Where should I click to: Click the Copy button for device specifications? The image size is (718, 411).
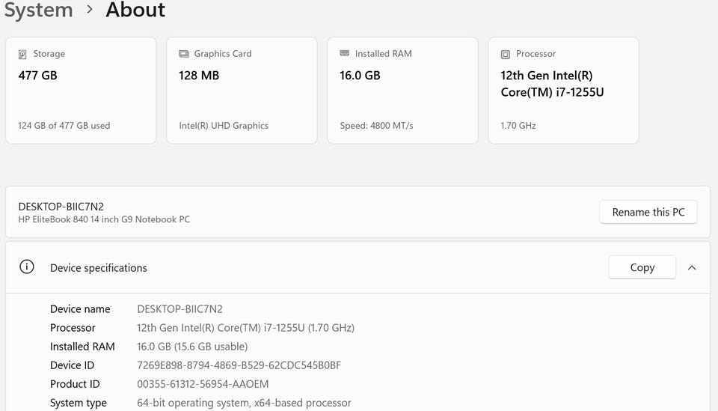point(642,267)
